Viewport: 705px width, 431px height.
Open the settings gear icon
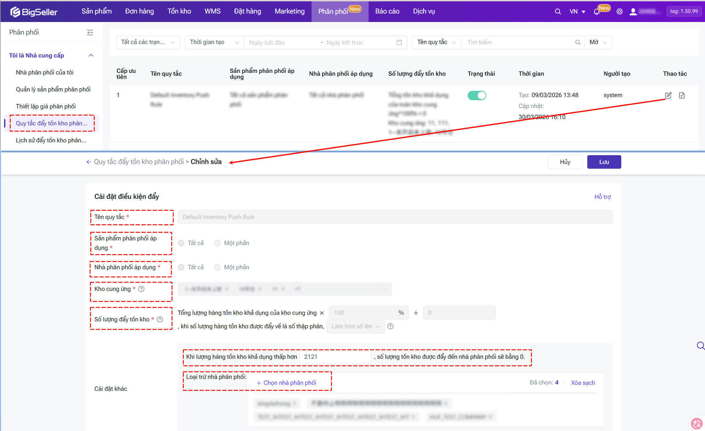619,12
